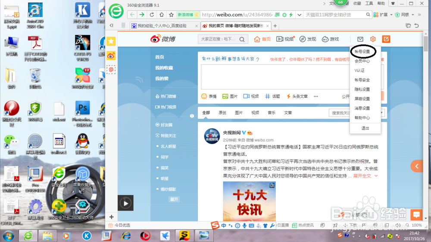The width and height of the screenshot is (431, 242).
Task: Open 视频 in Weibo top navigation
Action: (285, 39)
